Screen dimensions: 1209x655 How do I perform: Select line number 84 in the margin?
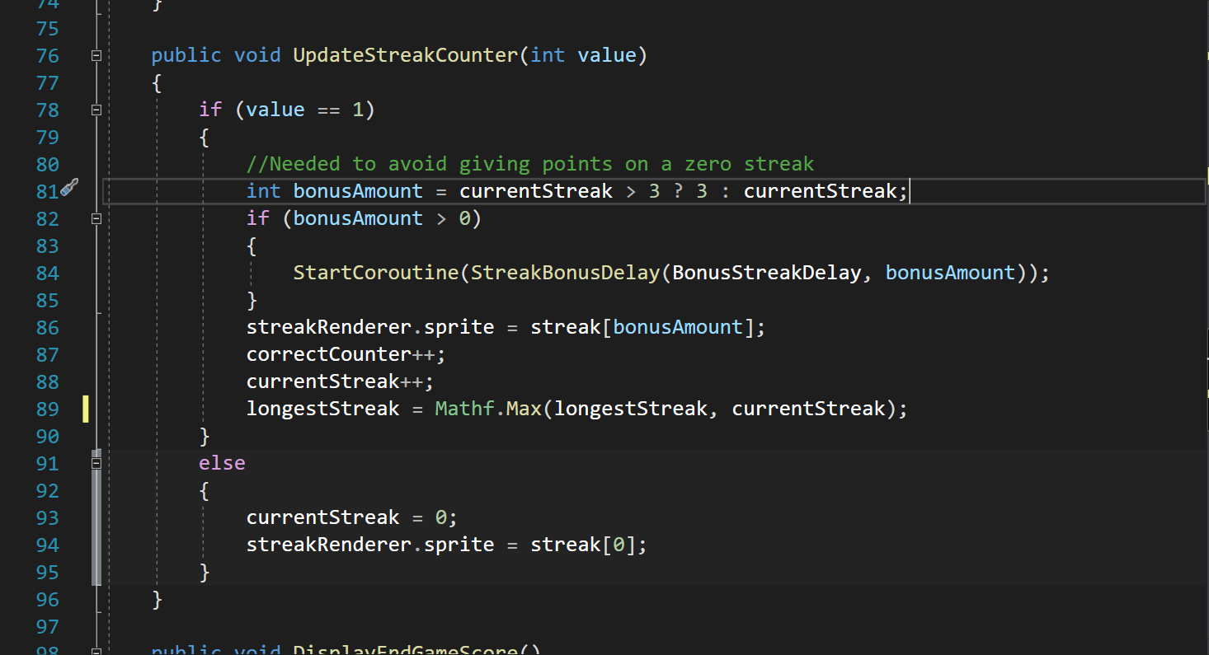[48, 273]
